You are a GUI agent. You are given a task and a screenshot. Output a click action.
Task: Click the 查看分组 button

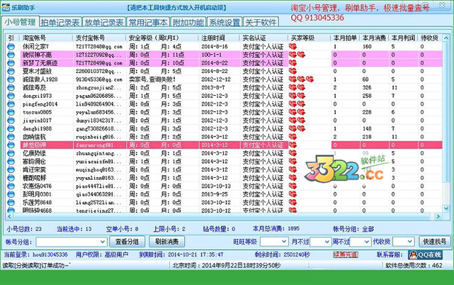tap(127, 242)
